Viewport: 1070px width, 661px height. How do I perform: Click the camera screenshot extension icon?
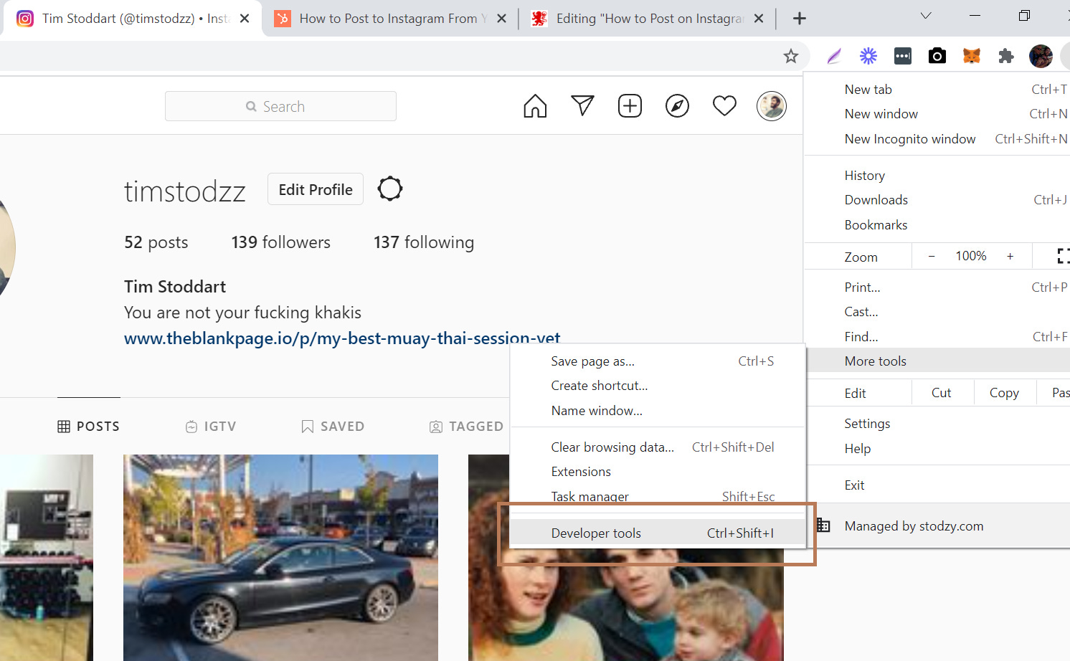(x=937, y=56)
